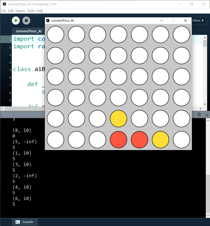Close the connectFour_AI sketch window
The image size is (210, 226).
pos(185,20)
